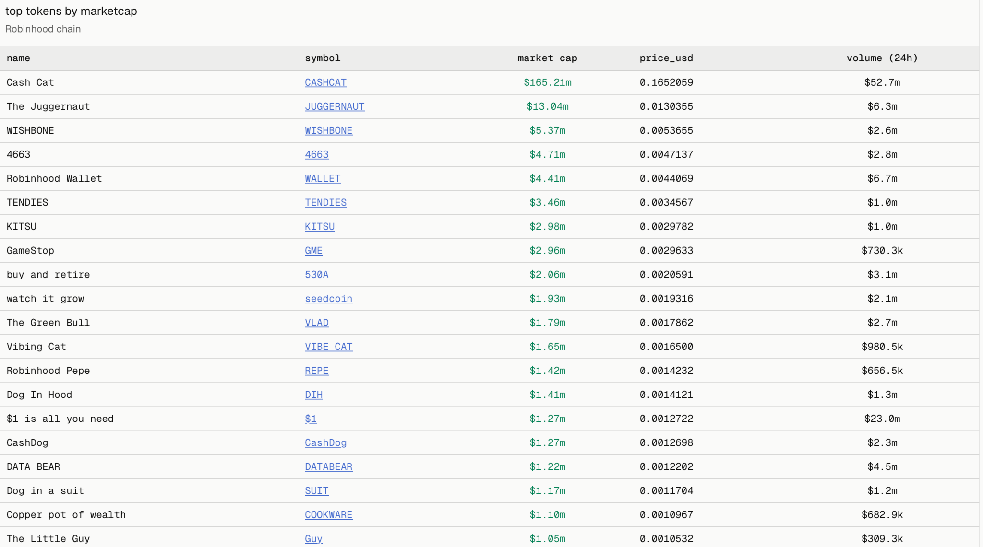This screenshot has width=983, height=547.
Task: Open the WALLET symbol link
Action: click(x=323, y=178)
